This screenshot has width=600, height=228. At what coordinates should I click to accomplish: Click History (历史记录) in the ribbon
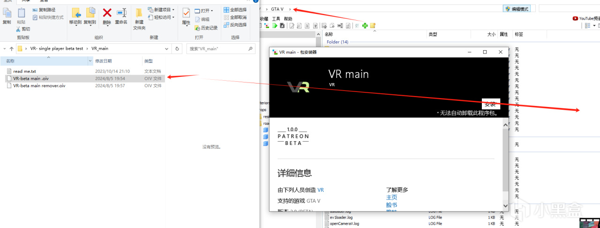206,28
